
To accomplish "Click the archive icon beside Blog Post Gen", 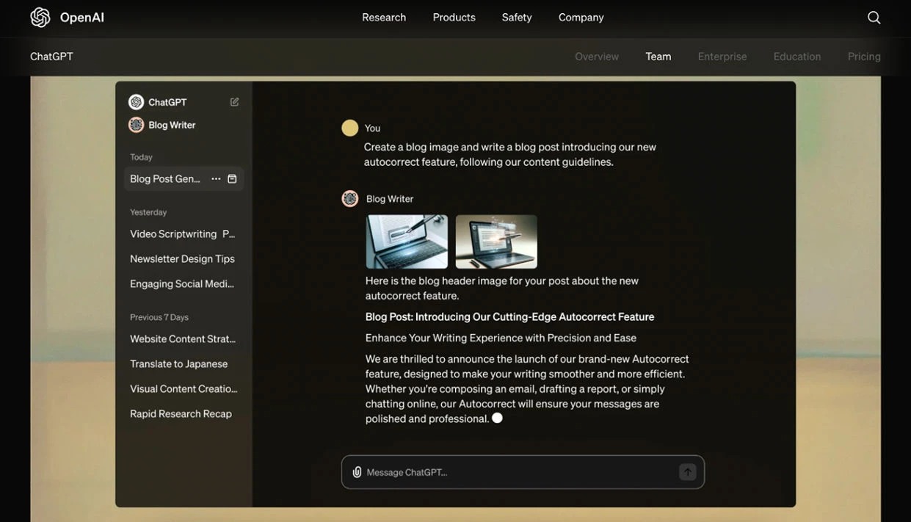I will [232, 178].
